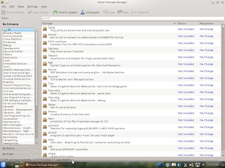The height and width of the screenshot is (168, 225).
Task: Click the info tray icon
Action: (x=167, y=165)
